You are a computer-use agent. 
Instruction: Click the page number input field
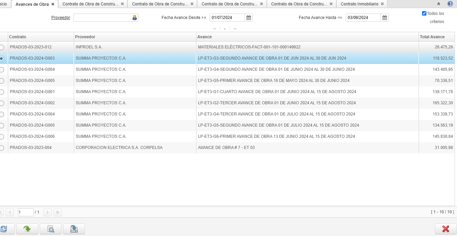point(25,212)
